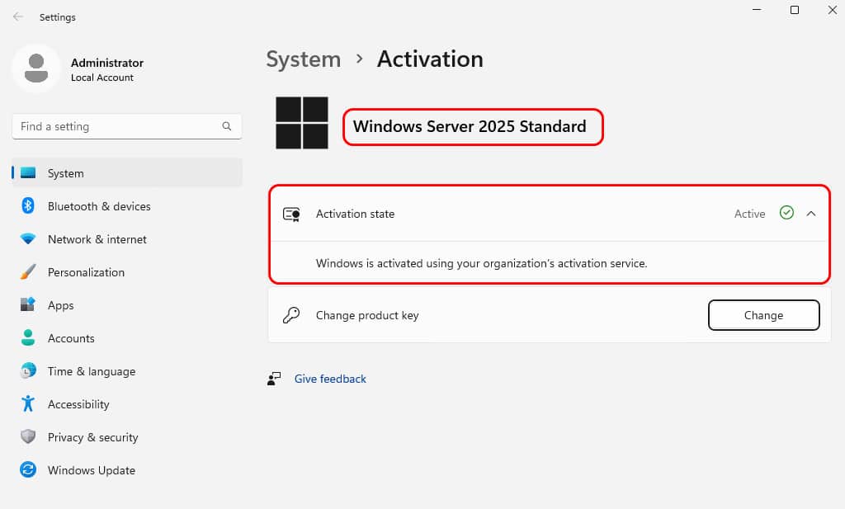845x509 pixels.
Task: Open Network & internet settings
Action: pos(127,239)
